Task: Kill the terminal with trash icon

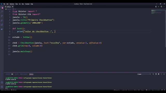Action: [158, 74]
